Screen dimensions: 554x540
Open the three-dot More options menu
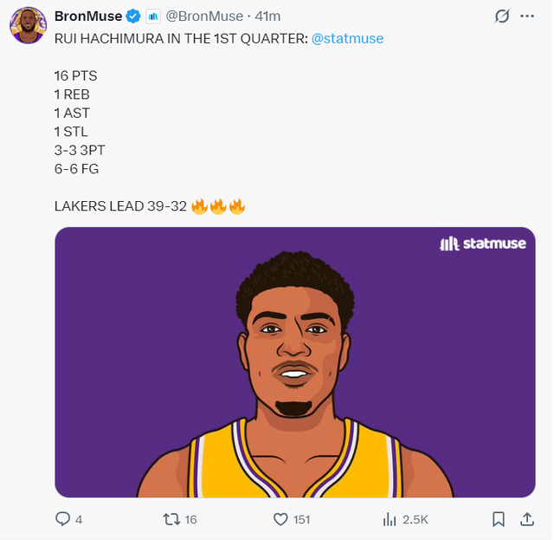(526, 16)
